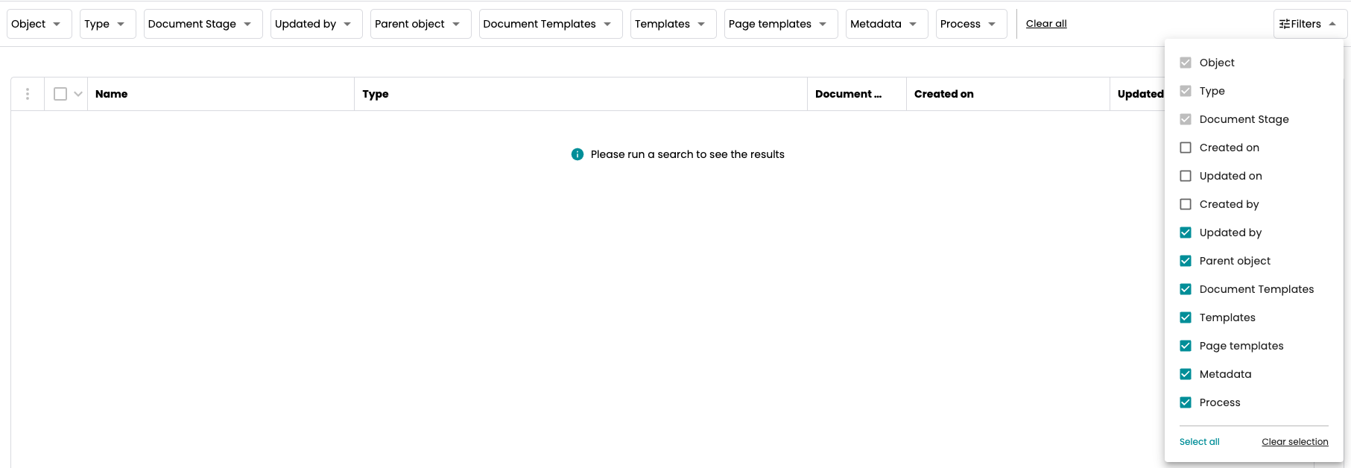Disable the Process filter checkbox

pyautogui.click(x=1186, y=402)
